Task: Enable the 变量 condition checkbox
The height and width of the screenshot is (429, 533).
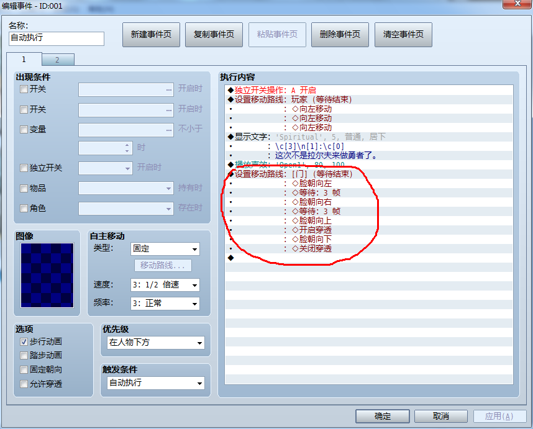Action: 24,129
